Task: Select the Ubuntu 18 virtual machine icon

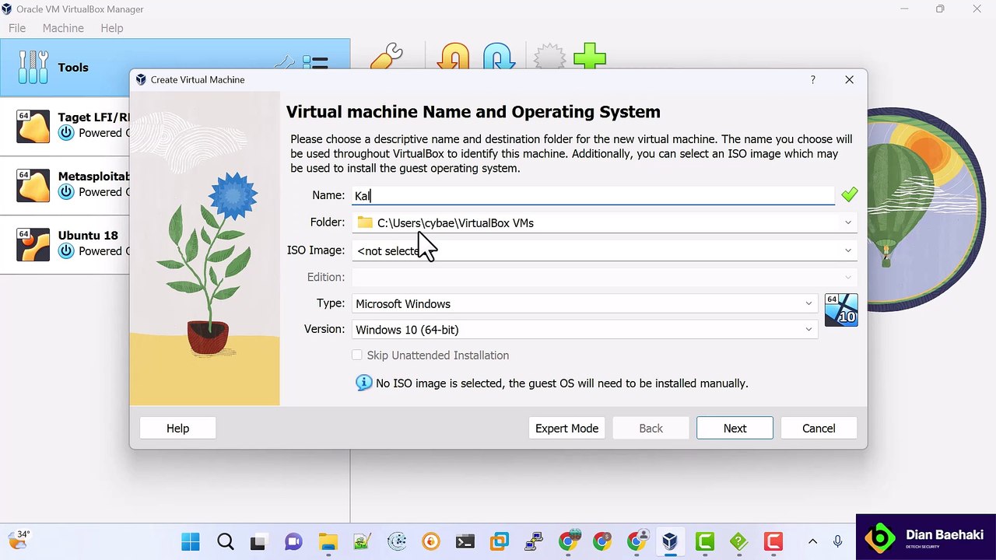Action: 33,244
